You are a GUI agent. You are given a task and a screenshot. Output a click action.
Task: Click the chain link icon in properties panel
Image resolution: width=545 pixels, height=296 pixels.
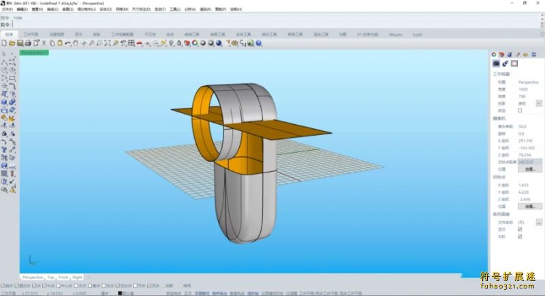tap(505, 63)
